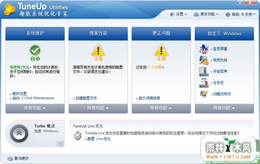Expand 所有功能 under 提高性能

(x=98, y=108)
